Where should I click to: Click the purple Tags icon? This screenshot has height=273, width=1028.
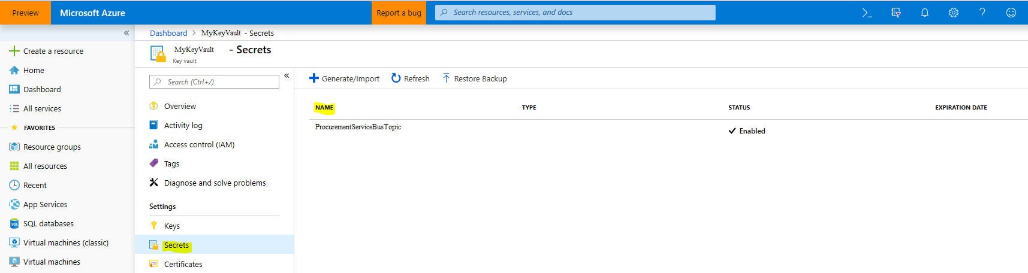coord(153,163)
